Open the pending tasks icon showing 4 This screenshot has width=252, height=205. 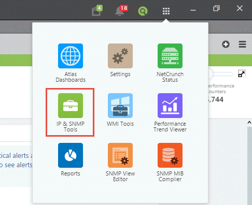point(97,11)
